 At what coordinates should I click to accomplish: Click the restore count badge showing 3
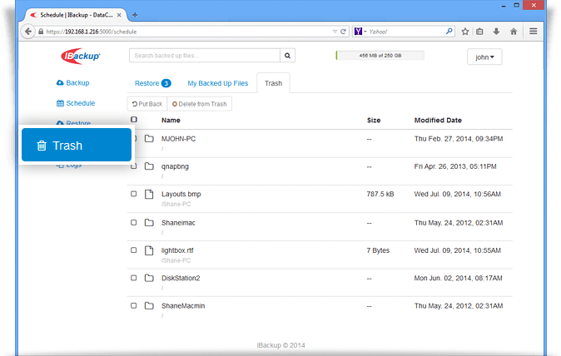pyautogui.click(x=166, y=83)
